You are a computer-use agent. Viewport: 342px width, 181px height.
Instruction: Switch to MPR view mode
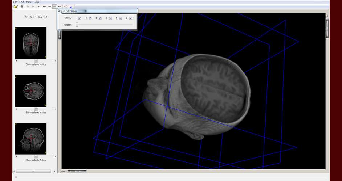click(x=49, y=7)
